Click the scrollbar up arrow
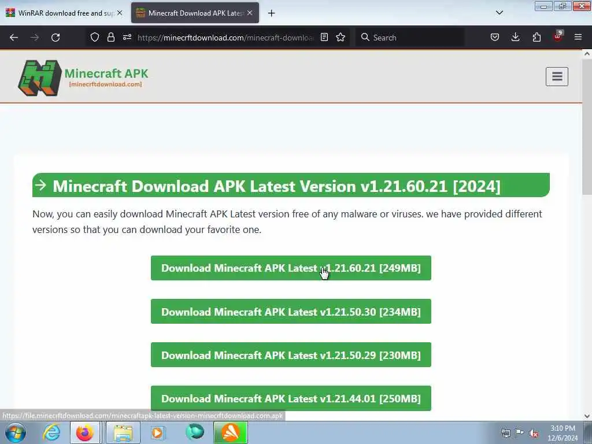Viewport: 592px width, 444px height. coord(587,54)
